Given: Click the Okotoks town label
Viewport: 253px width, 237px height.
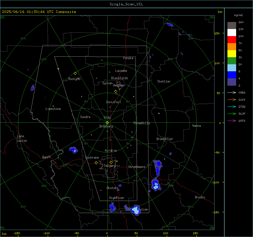Looking at the screenshot, I should point(112,188).
